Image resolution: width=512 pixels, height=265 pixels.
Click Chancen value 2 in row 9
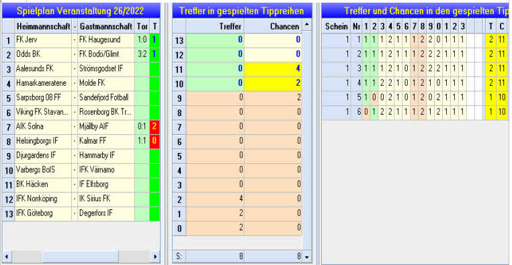coord(273,98)
